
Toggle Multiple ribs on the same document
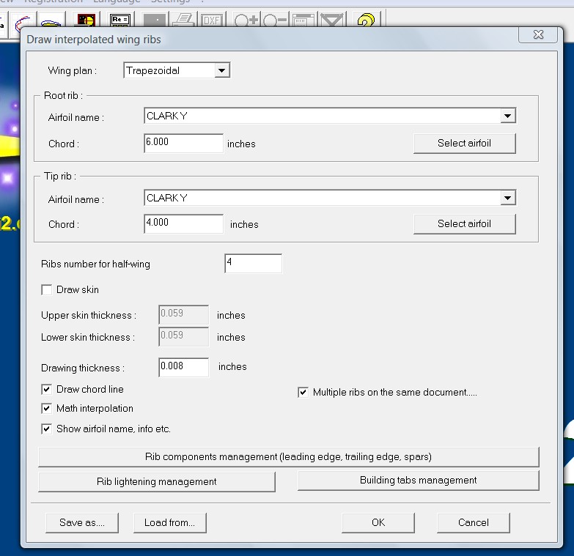click(303, 393)
